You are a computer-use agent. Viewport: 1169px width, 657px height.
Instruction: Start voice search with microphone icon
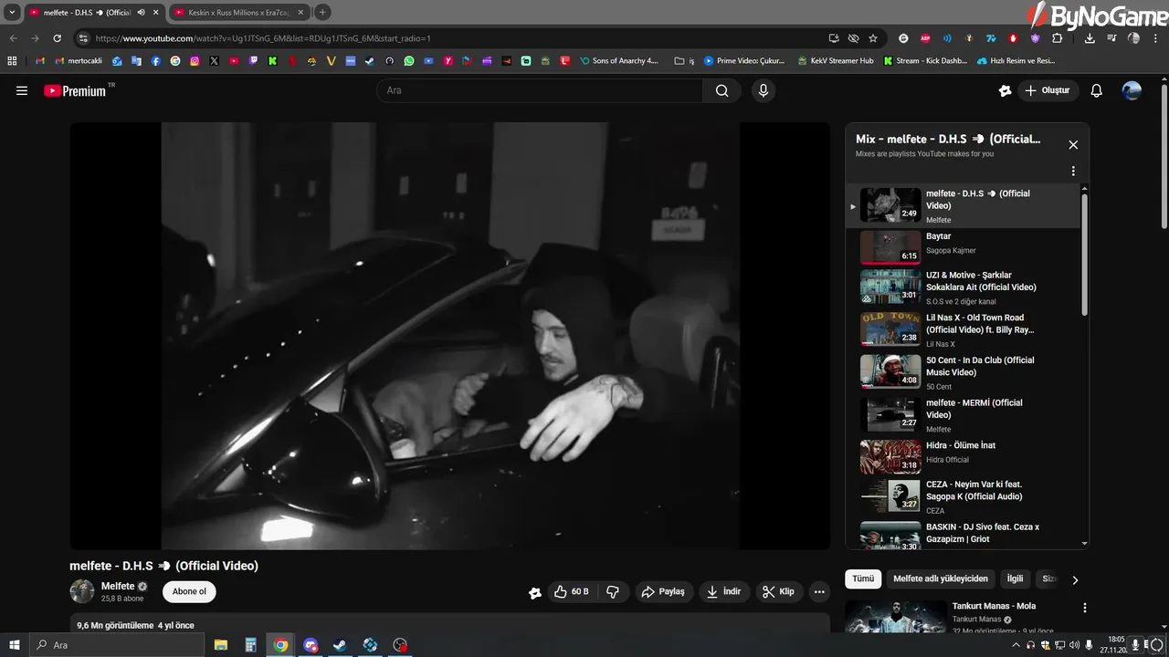click(764, 90)
